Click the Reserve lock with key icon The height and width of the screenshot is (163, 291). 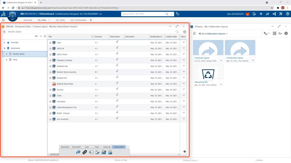click(x=104, y=152)
